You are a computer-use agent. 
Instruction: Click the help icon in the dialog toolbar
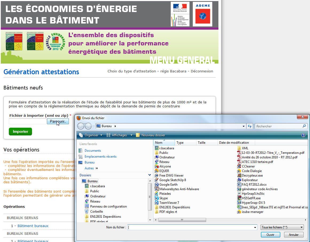[x=303, y=135]
